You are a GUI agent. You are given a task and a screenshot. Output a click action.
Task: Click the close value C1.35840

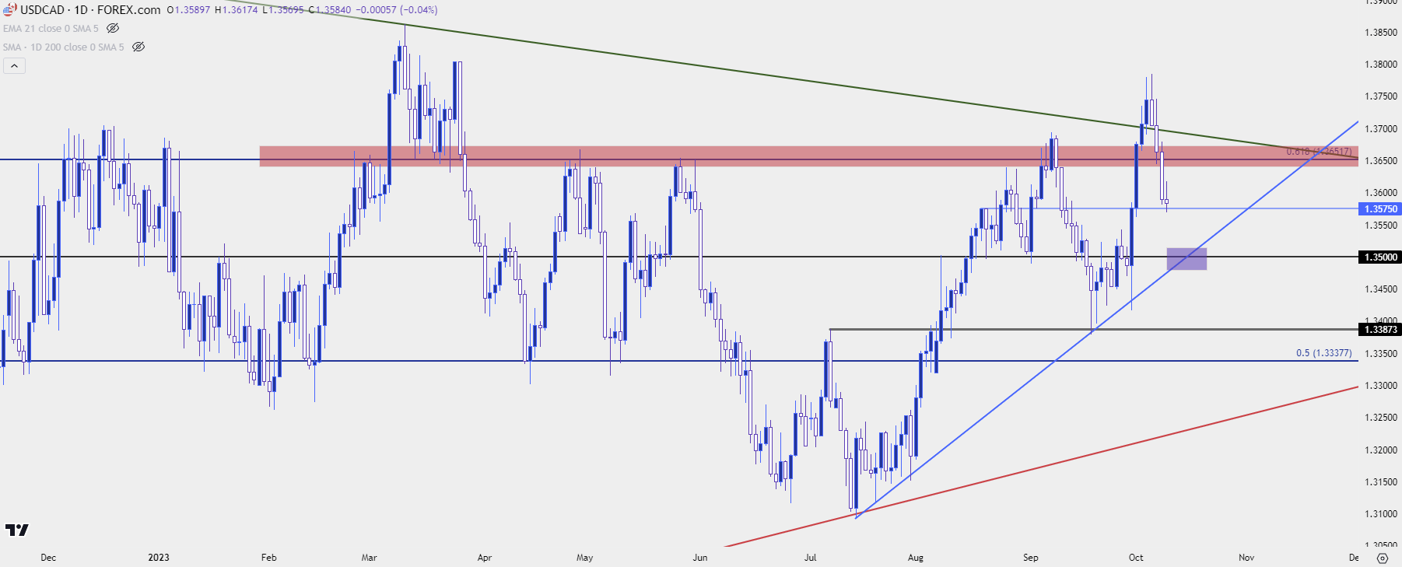(x=330, y=10)
